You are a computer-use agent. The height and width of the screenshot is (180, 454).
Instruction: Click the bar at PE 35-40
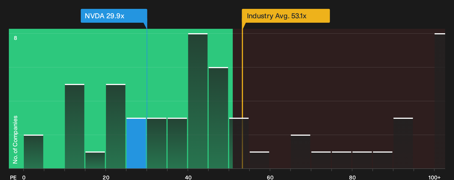pyautogui.click(x=177, y=143)
